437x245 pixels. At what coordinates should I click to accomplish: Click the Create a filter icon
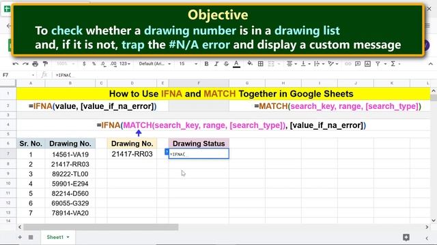coord(378,64)
